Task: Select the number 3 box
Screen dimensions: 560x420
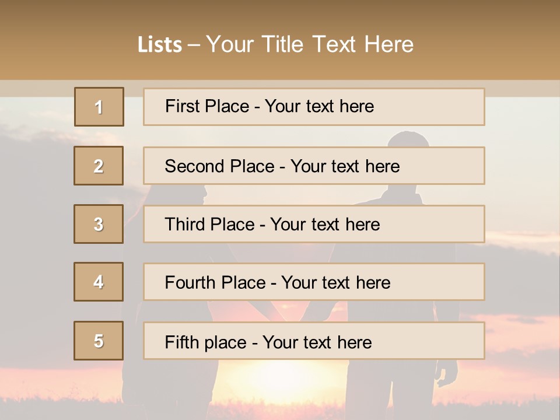Action: pyautogui.click(x=99, y=224)
